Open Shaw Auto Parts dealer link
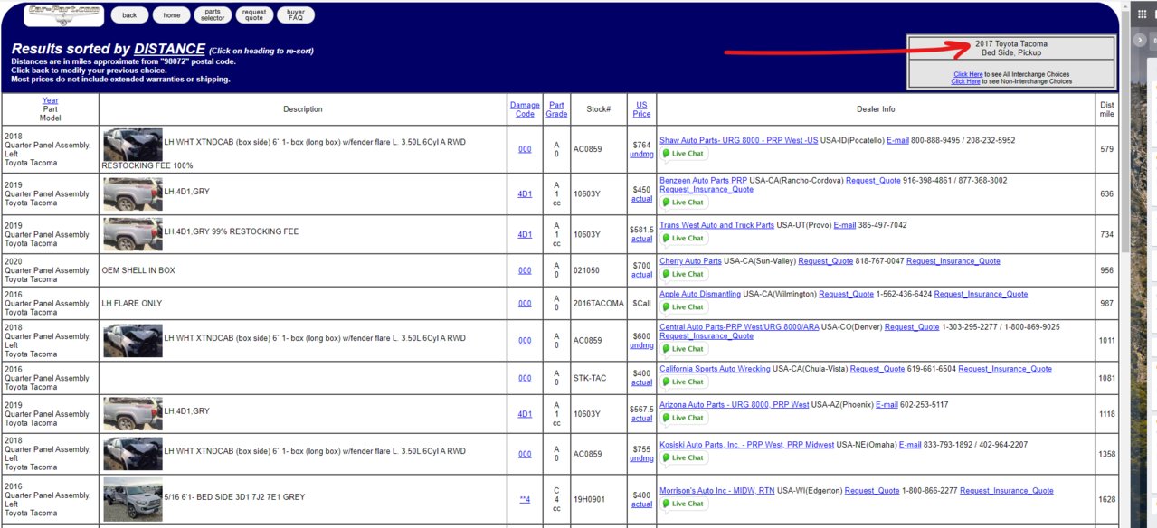The height and width of the screenshot is (528, 1157). click(738, 141)
